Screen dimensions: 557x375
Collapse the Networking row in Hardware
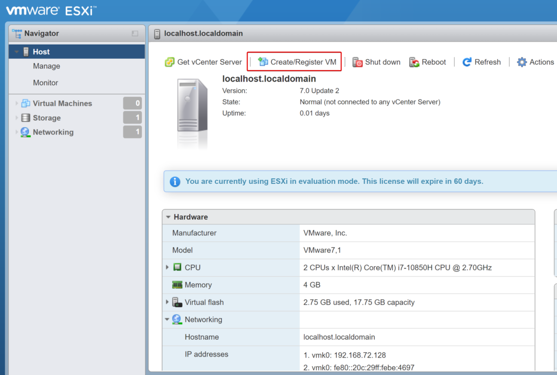point(167,320)
